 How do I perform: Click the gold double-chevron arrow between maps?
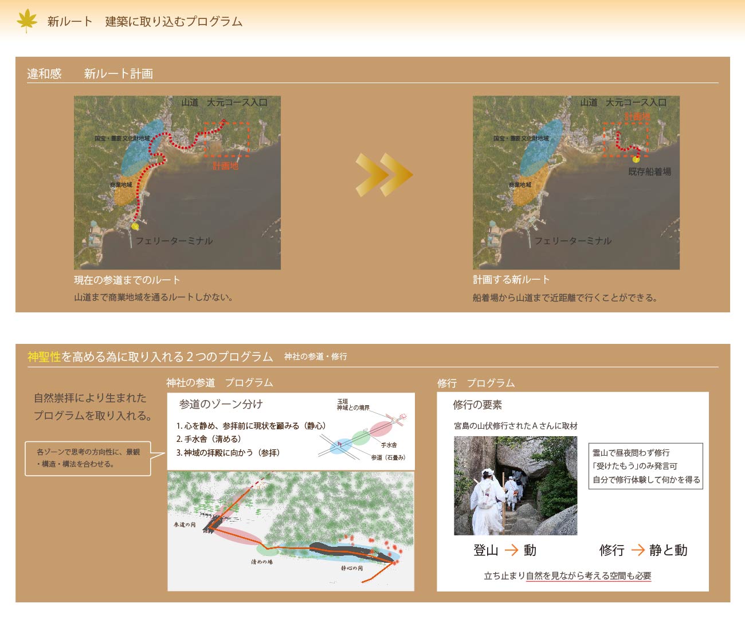(383, 174)
